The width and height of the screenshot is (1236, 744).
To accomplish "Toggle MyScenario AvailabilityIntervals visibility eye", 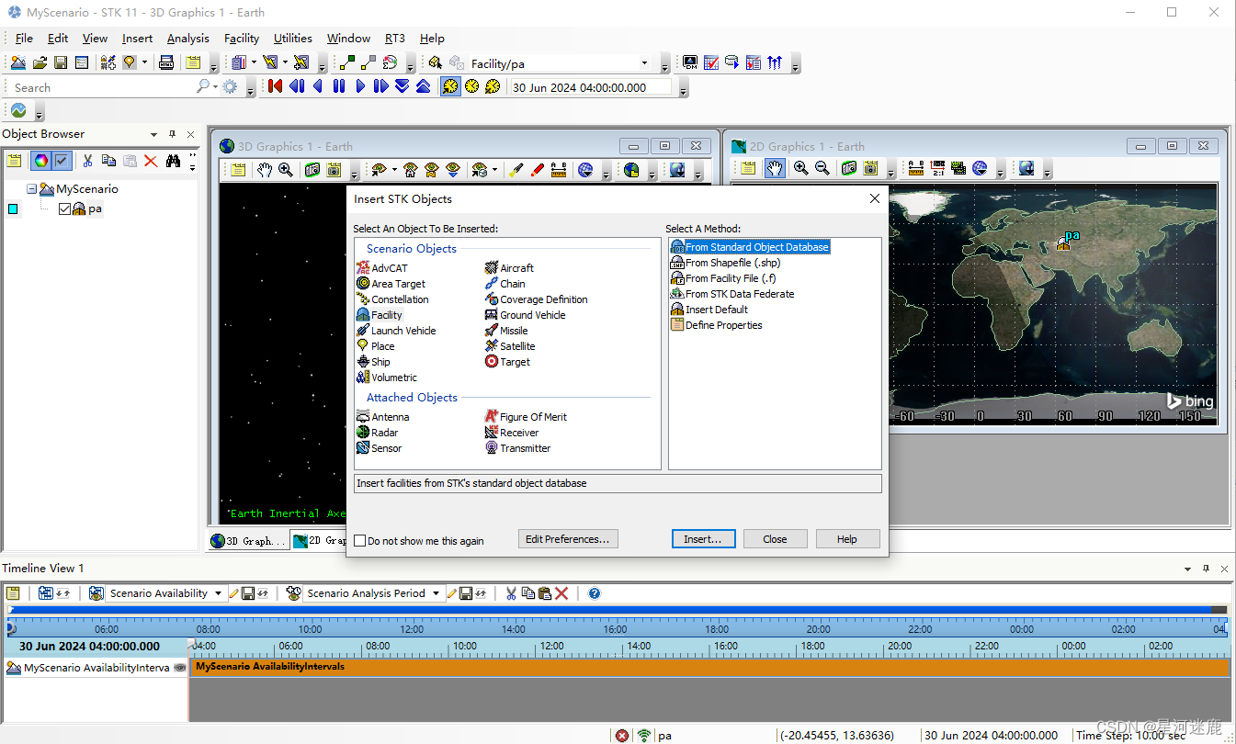I will (180, 668).
